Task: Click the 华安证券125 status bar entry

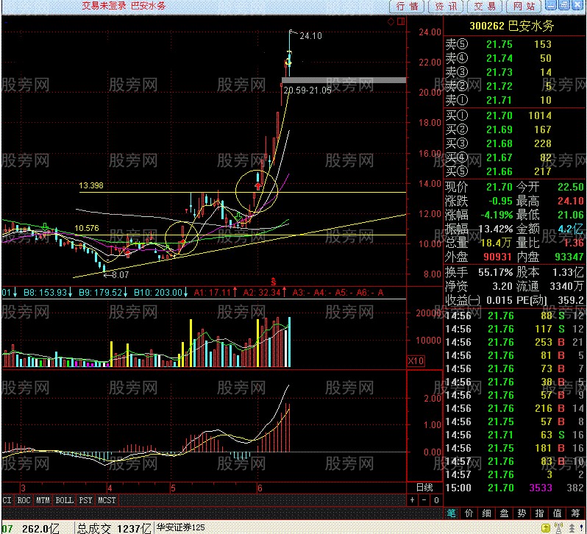Action: coord(180,527)
